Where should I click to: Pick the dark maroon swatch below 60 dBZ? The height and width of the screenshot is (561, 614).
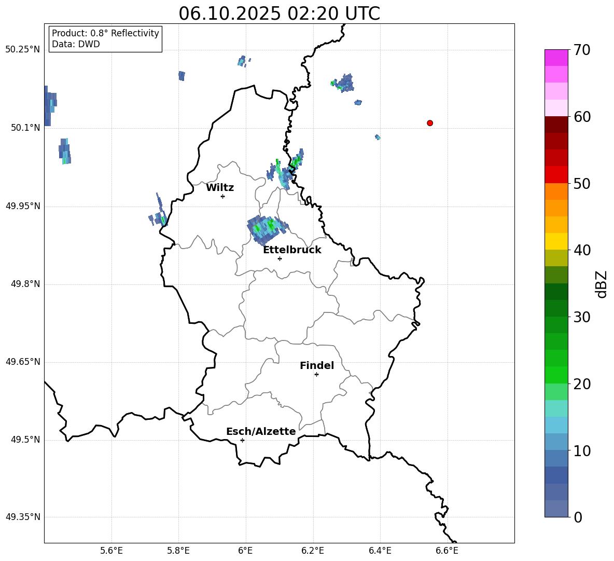(556, 124)
